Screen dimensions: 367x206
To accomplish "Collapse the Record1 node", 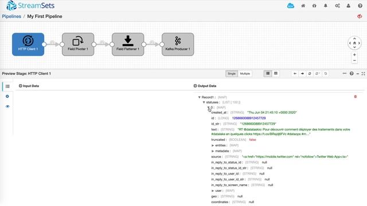I will coord(200,97).
